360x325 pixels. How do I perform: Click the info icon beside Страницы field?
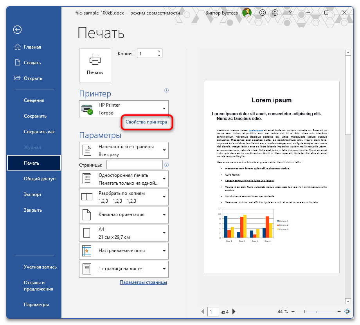(166, 165)
